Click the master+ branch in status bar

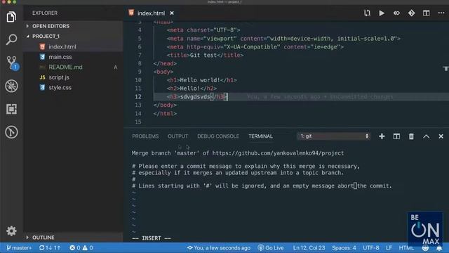[19, 248]
